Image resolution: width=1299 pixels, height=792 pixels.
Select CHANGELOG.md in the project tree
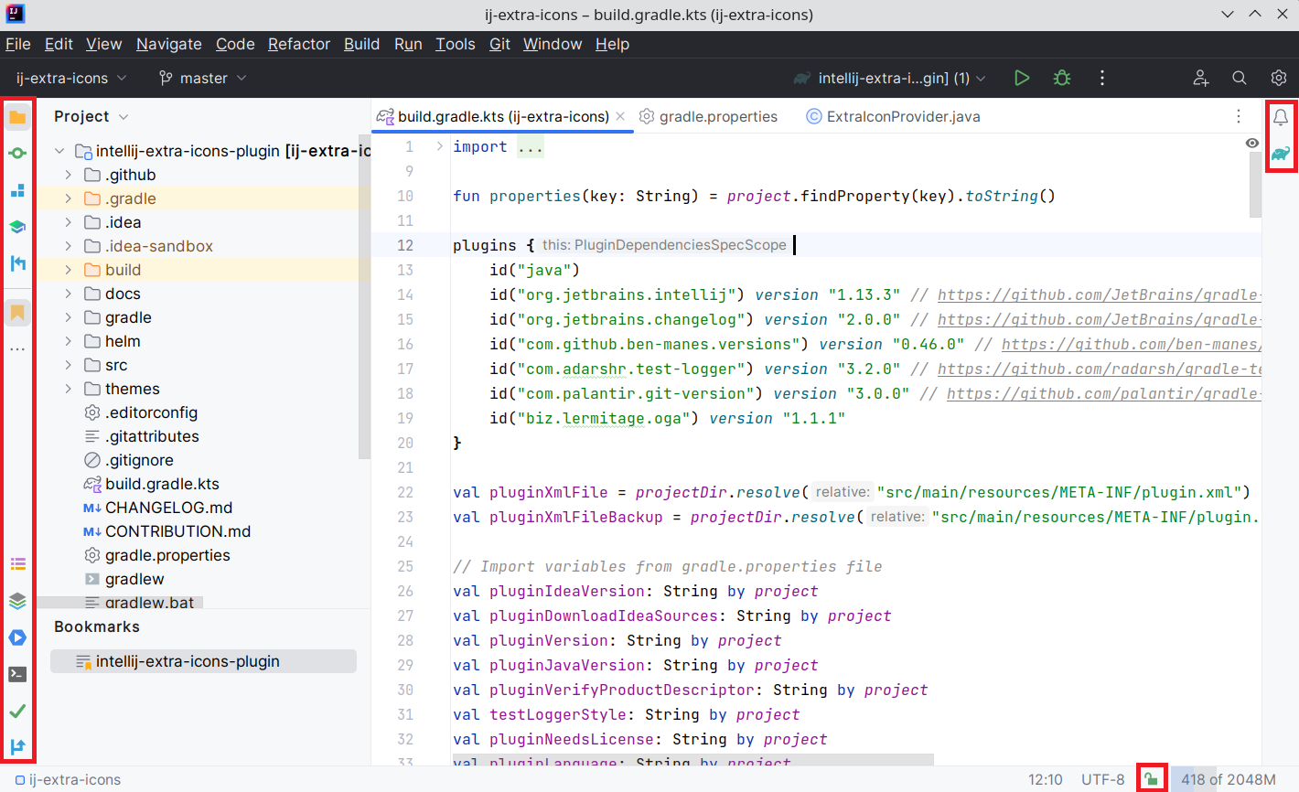(168, 508)
